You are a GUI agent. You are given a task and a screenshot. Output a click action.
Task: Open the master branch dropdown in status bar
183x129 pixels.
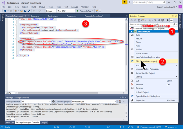coord(171,127)
